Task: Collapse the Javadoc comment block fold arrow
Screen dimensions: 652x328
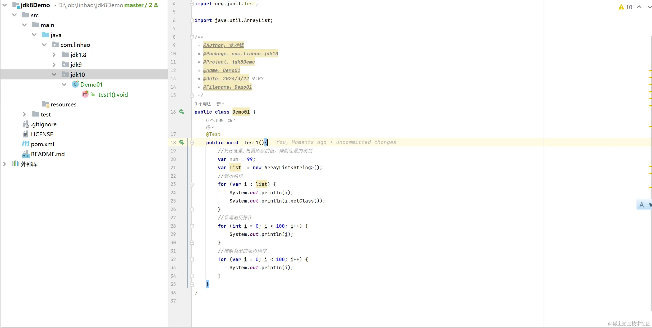Action: 192,37
